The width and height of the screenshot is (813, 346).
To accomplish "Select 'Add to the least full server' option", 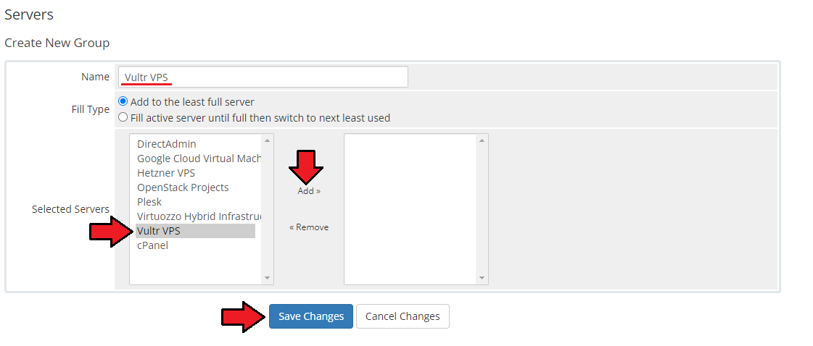I will pos(123,101).
